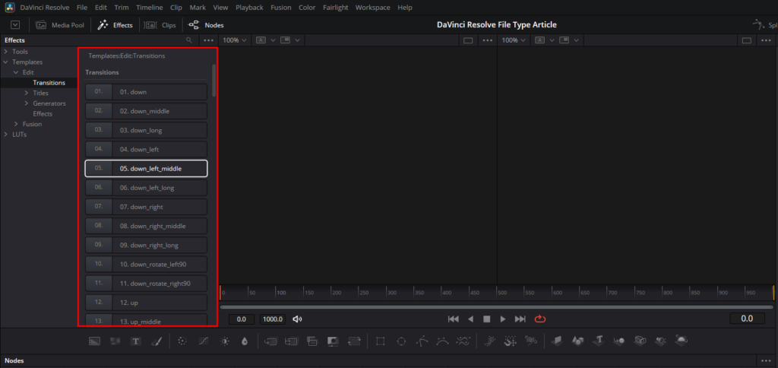Expand the Tools tree category

click(x=6, y=52)
